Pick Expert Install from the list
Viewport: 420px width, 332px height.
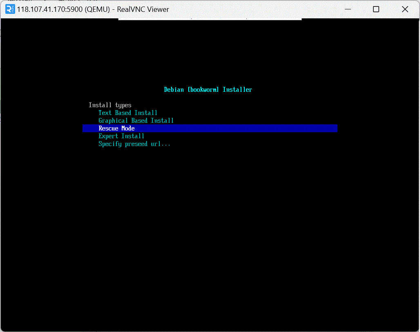[x=121, y=136]
